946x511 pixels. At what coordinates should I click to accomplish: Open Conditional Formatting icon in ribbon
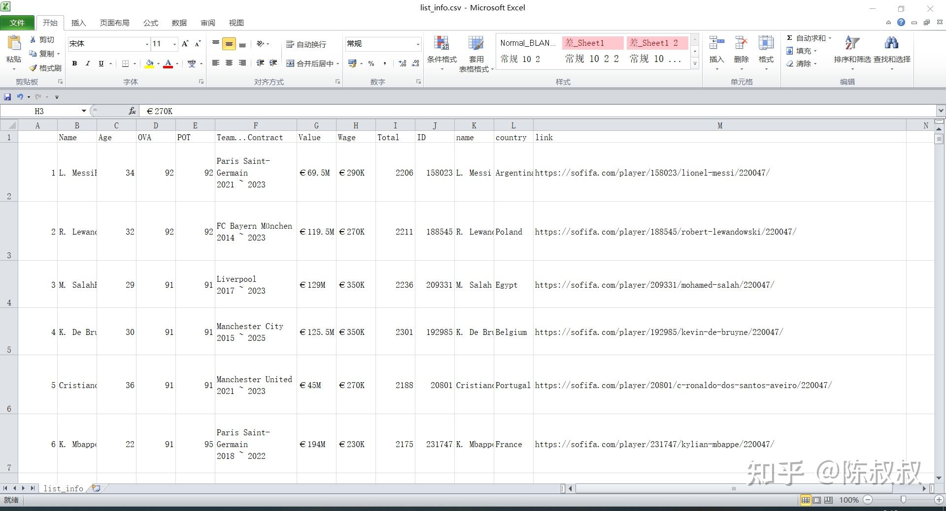pyautogui.click(x=441, y=44)
